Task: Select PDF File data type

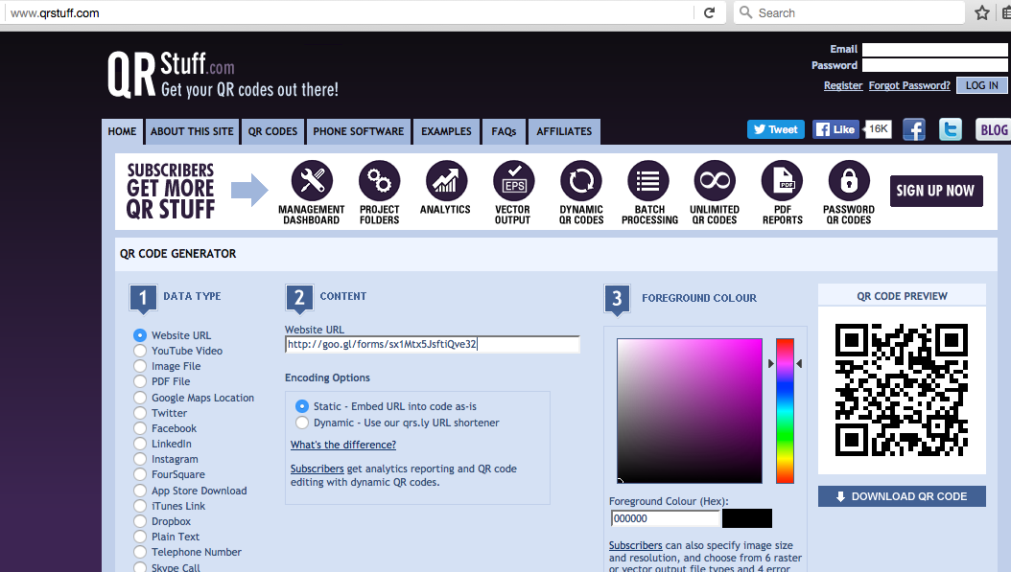Action: (x=140, y=381)
